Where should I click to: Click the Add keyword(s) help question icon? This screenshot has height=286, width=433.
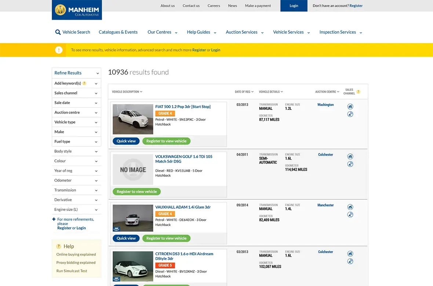pyautogui.click(x=84, y=83)
